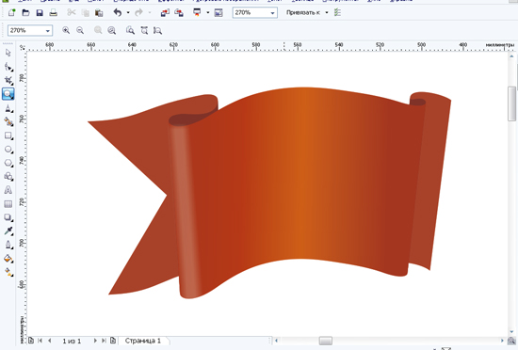Click the ruler origin corner icon
Viewport: 518px width, 350px height.
(23, 47)
